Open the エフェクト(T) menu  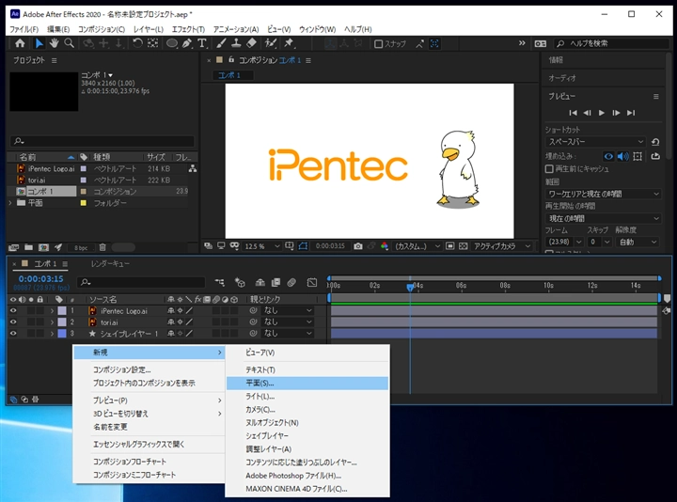coord(187,29)
